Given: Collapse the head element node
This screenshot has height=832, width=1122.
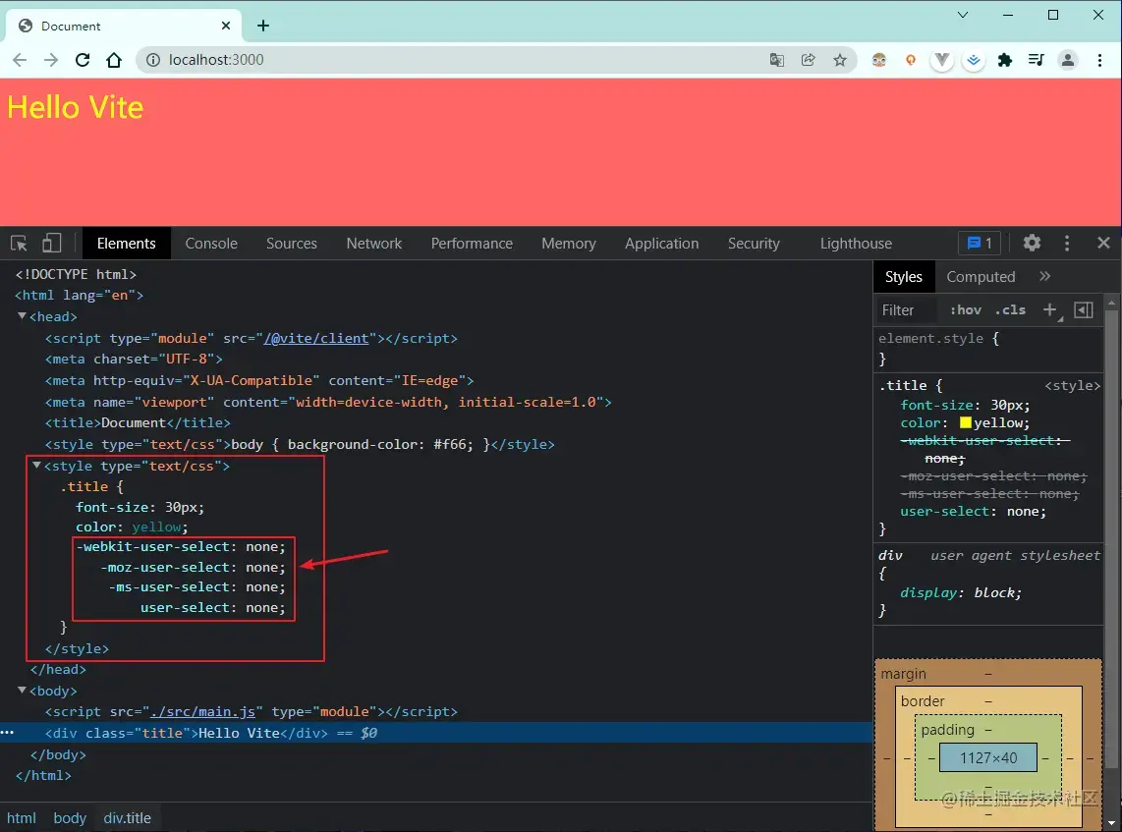Looking at the screenshot, I should [23, 316].
